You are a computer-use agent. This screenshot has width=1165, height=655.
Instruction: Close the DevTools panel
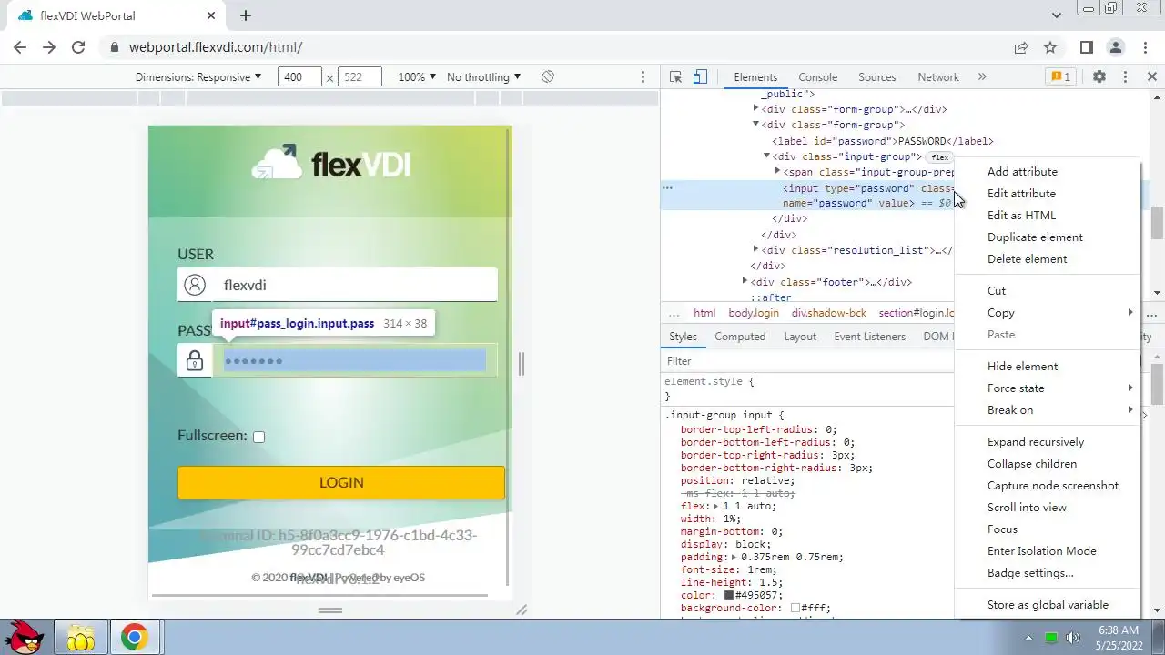click(x=1151, y=77)
